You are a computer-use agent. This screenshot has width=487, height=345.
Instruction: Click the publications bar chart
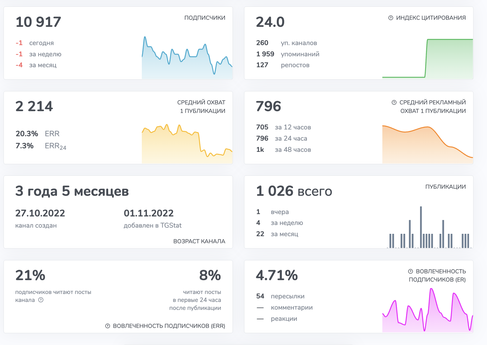coord(422,233)
